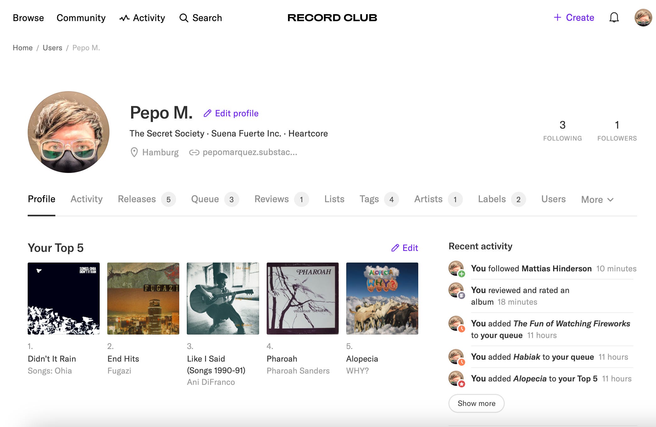Open the Fugazi End Hits album cover
Screen dimensions: 656x427
(143, 298)
